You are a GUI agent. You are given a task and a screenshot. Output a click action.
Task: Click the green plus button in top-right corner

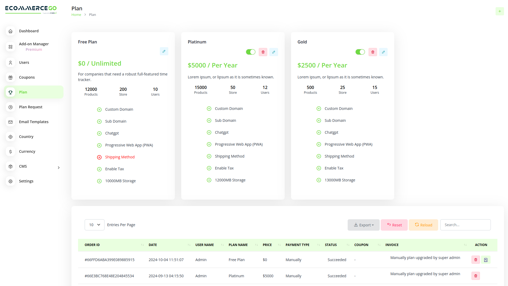[500, 11]
